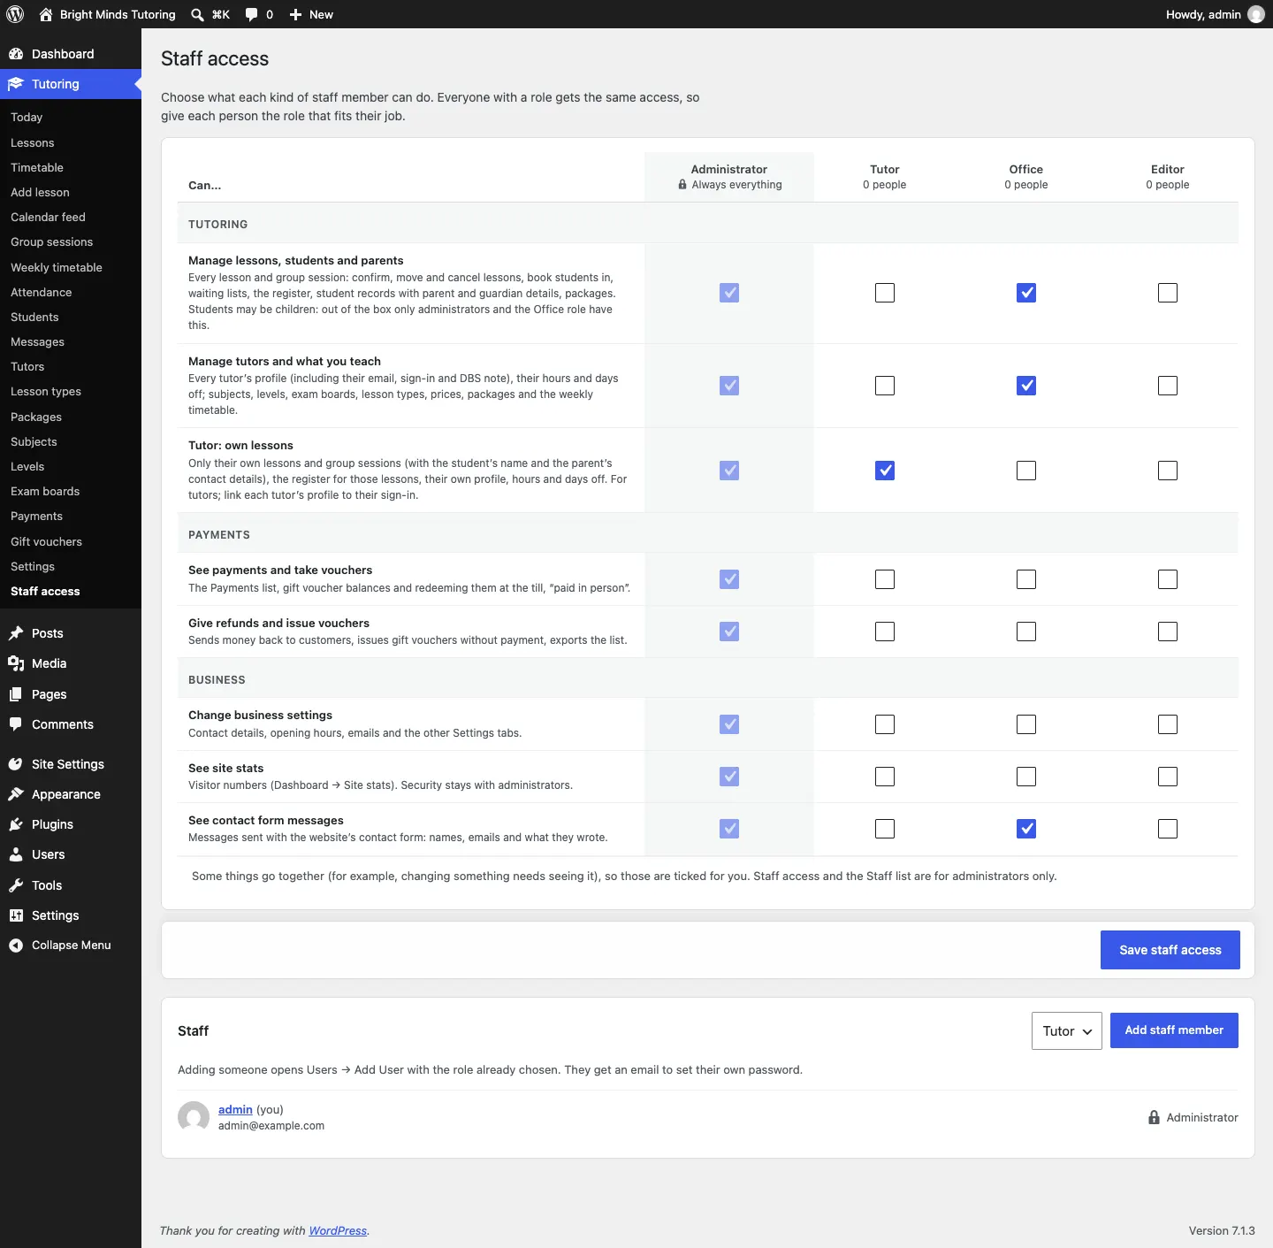Open the admin user profile link
1273x1248 pixels.
point(235,1109)
